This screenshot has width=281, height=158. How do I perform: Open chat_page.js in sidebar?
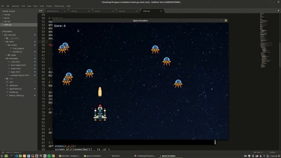[18, 48]
